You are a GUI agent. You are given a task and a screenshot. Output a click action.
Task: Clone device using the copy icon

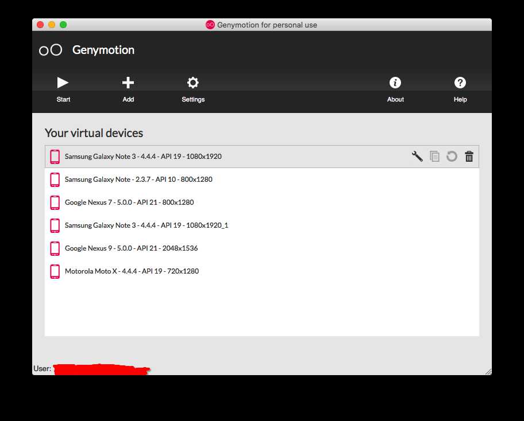[x=434, y=156]
